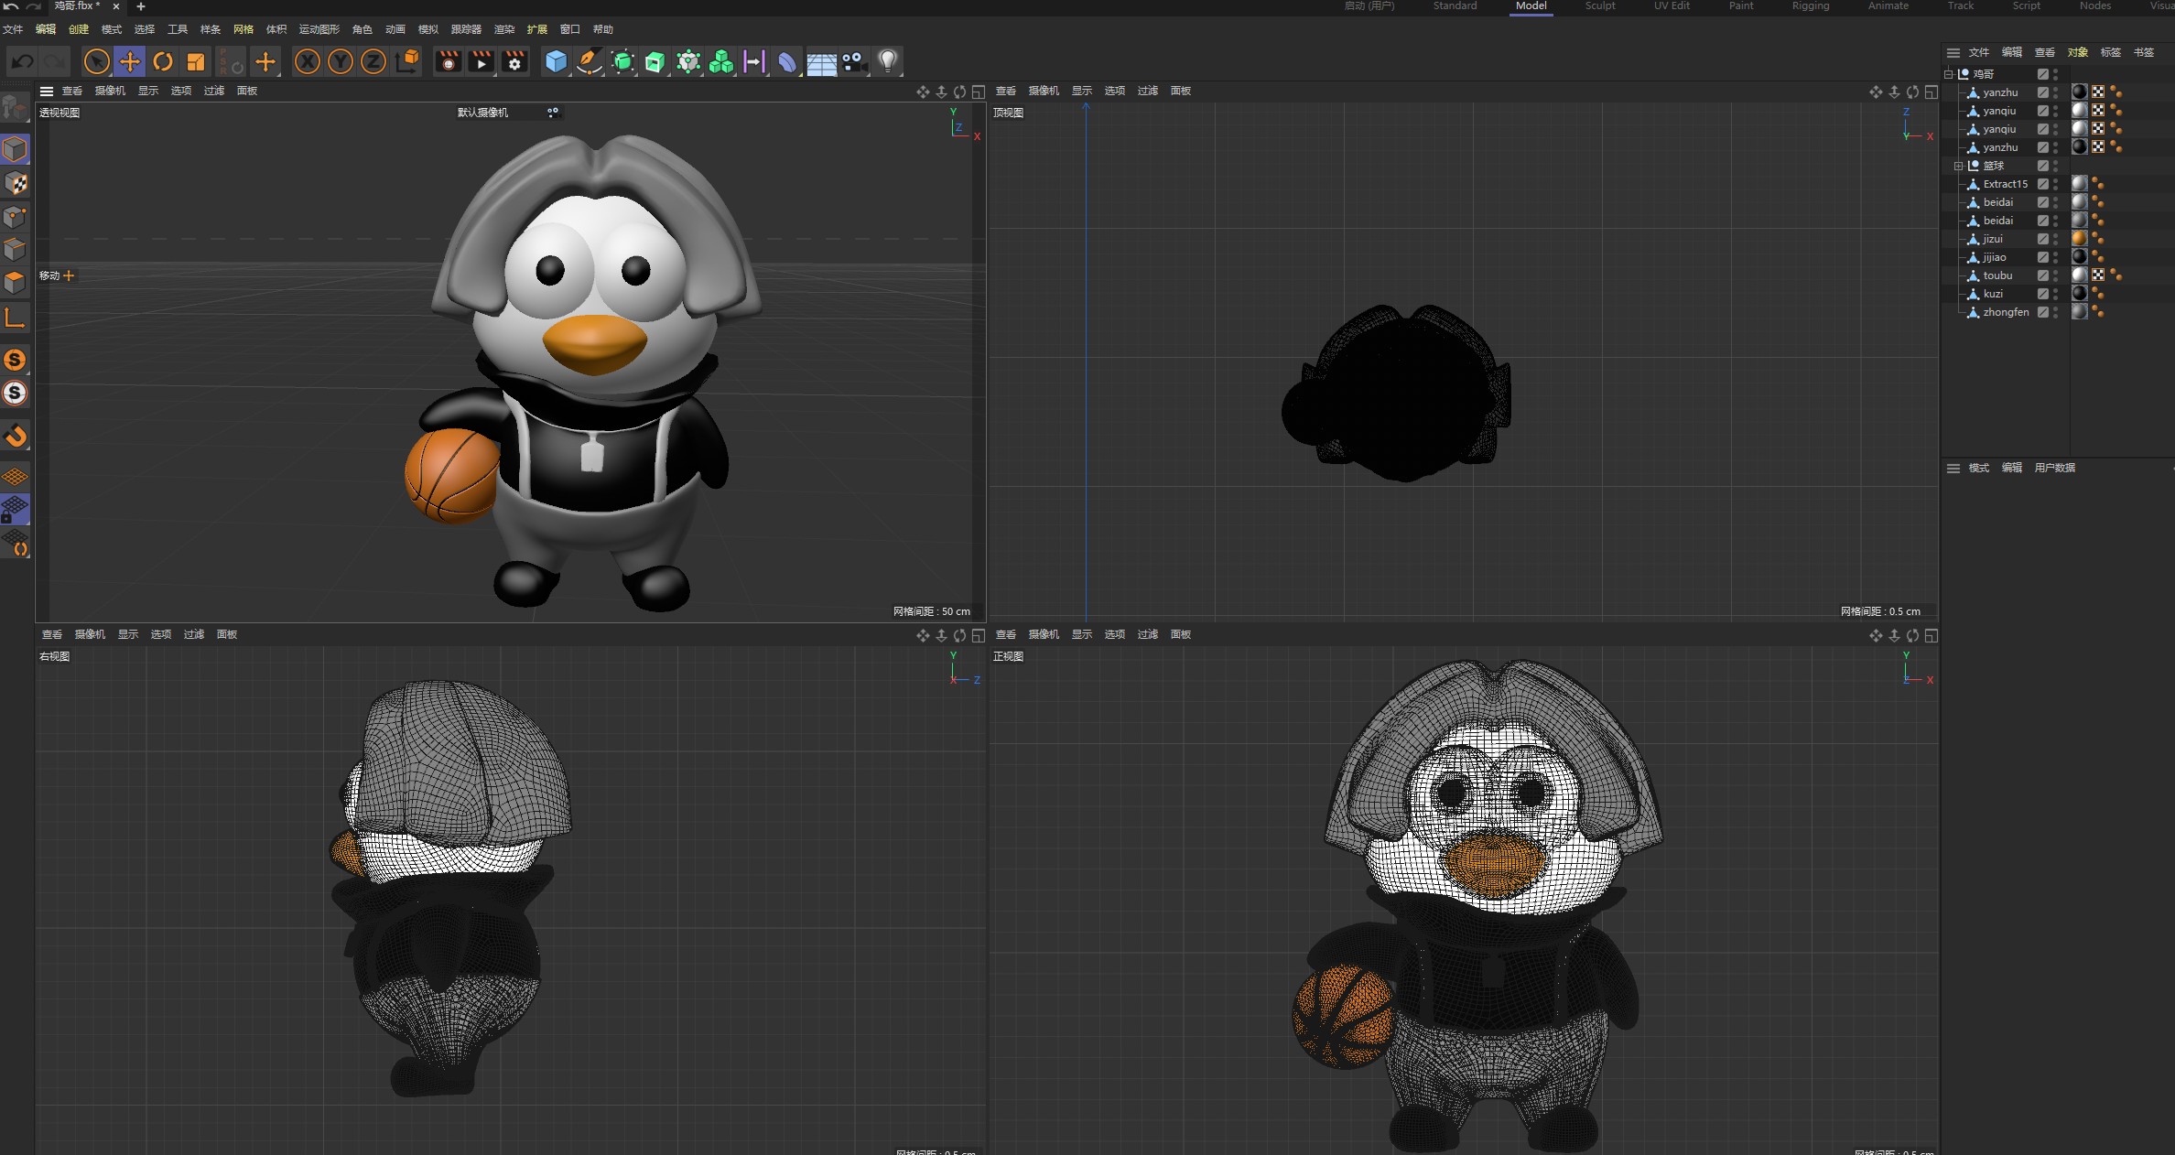Undo the last action
This screenshot has height=1155, width=2175.
pos(23,61)
